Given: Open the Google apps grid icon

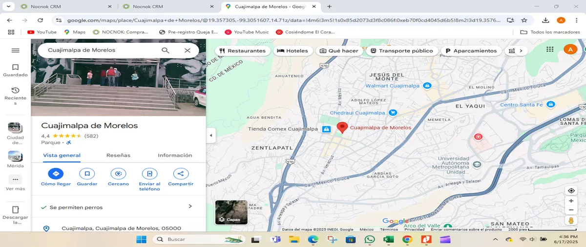Looking at the screenshot, I should click(x=550, y=49).
